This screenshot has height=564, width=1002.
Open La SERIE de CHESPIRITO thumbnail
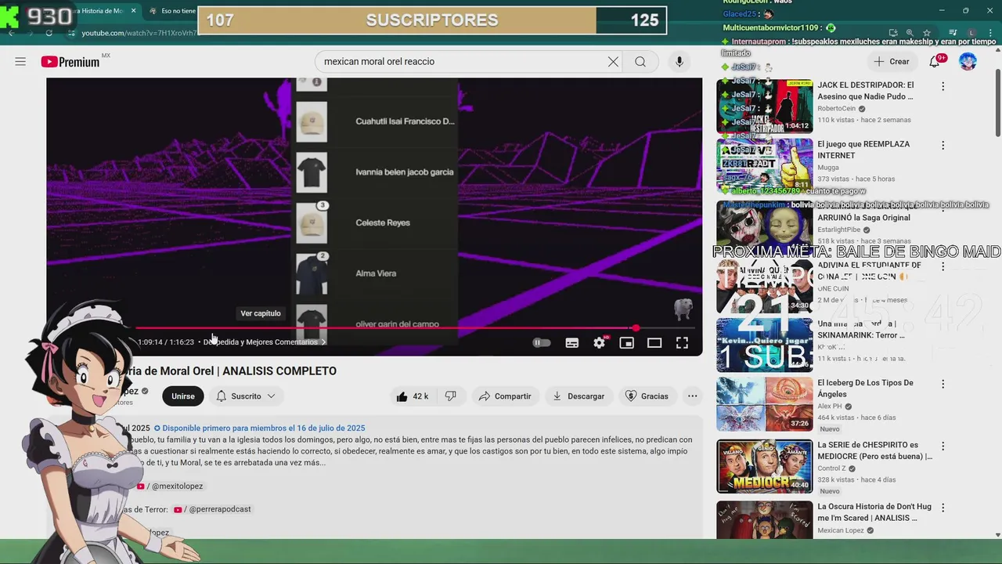[765, 466]
